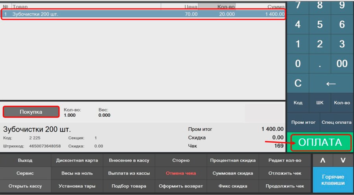Tap digit 7 on the keypad
Screen dimensions: 354x195
[298, 7]
